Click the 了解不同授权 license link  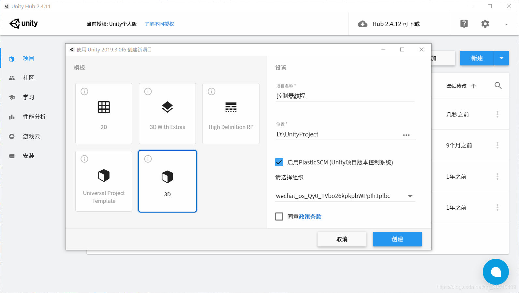(x=159, y=24)
